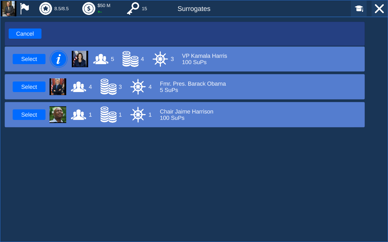Select Chair Jaime Harrison
The height and width of the screenshot is (242, 388).
tap(29, 115)
